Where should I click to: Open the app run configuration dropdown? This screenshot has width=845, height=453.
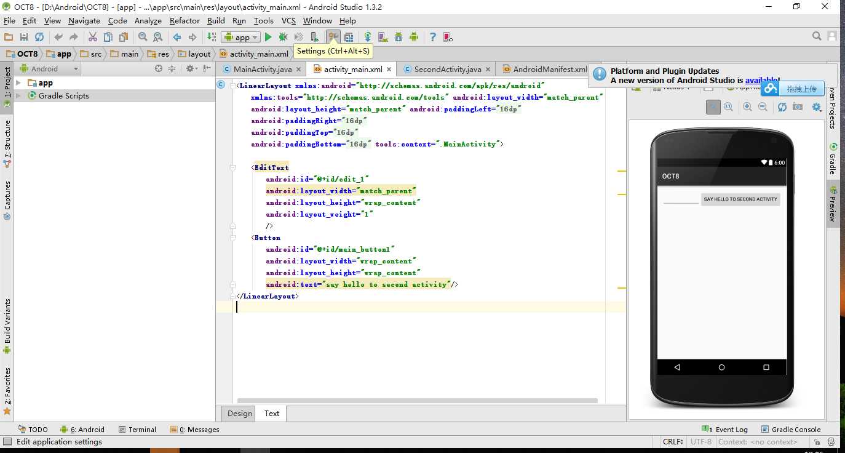tap(241, 38)
